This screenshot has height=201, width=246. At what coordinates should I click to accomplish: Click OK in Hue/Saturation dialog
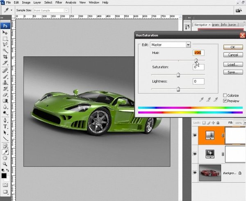tap(233, 47)
